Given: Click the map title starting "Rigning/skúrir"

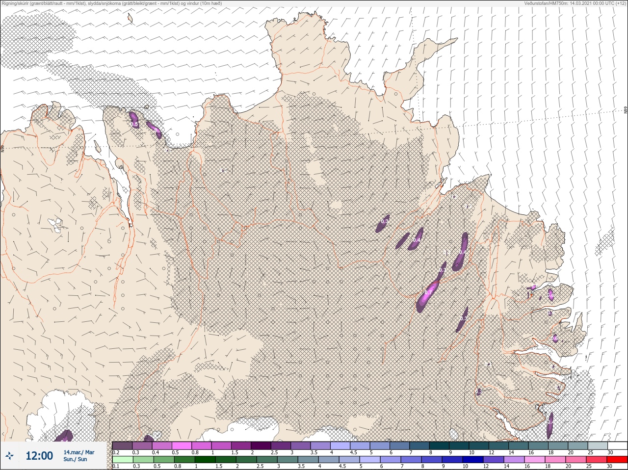Looking at the screenshot, I should coord(111,3).
